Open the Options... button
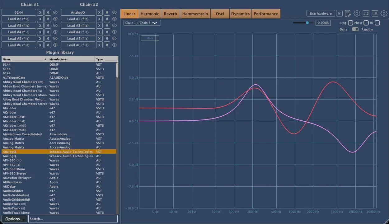This screenshot has height=224, width=389. (14, 219)
